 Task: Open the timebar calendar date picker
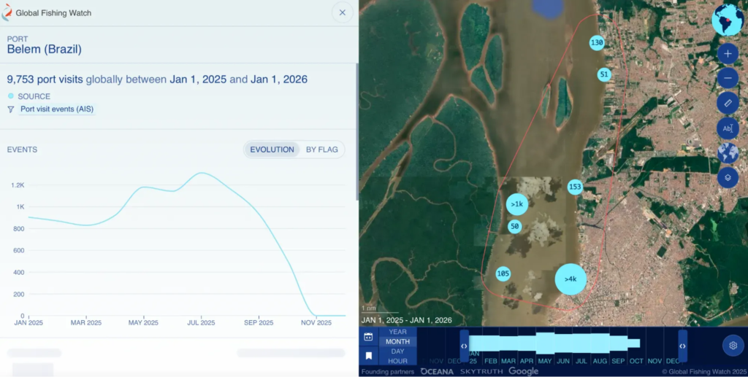click(x=368, y=337)
